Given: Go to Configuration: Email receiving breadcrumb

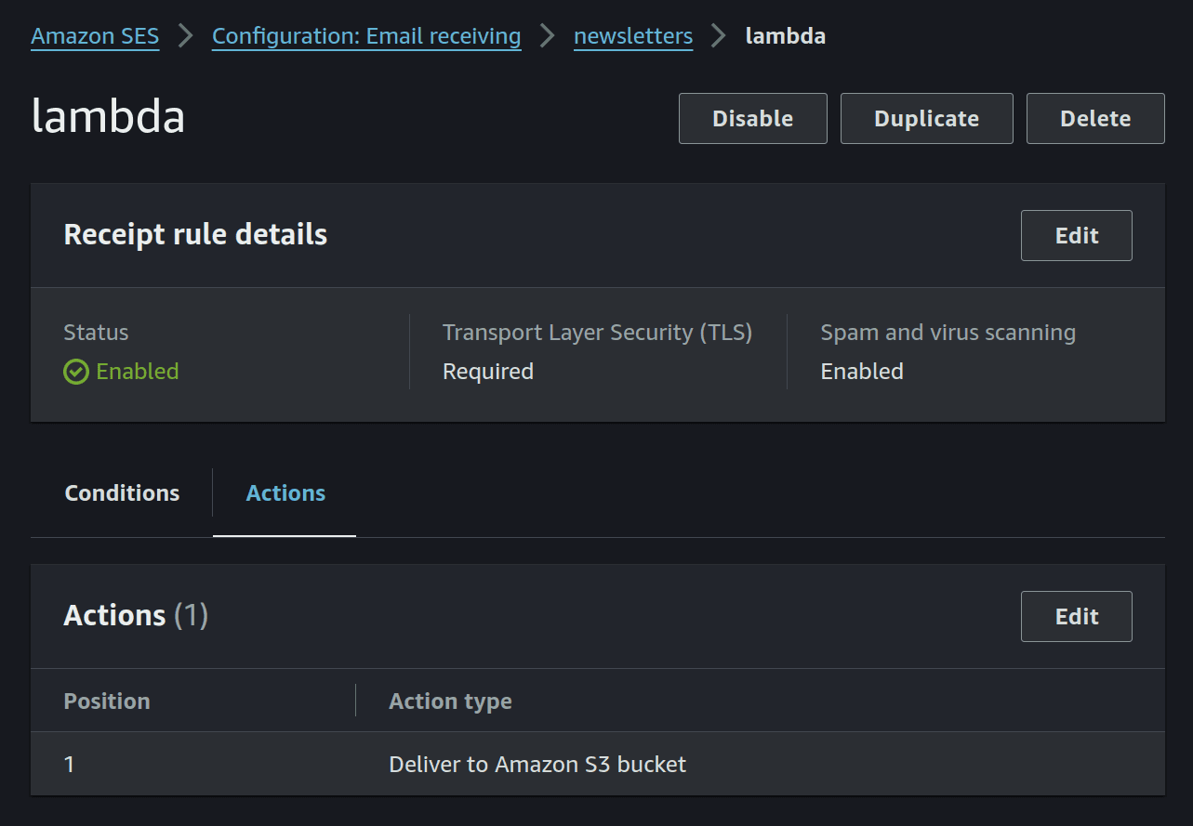Looking at the screenshot, I should 366,36.
